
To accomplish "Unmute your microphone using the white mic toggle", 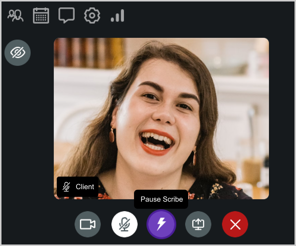I will (x=124, y=224).
